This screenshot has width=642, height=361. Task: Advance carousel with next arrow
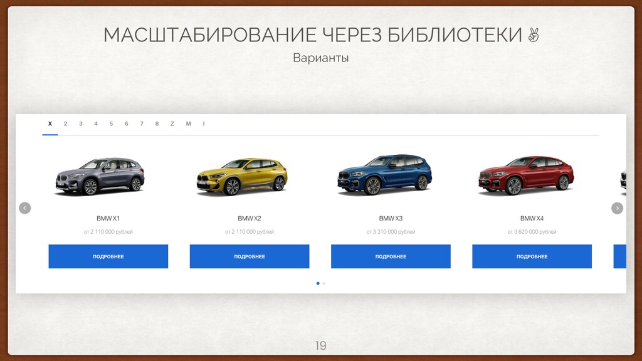click(x=617, y=208)
